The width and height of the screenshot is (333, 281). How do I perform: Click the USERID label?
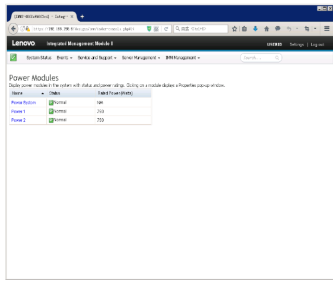tap(274, 45)
